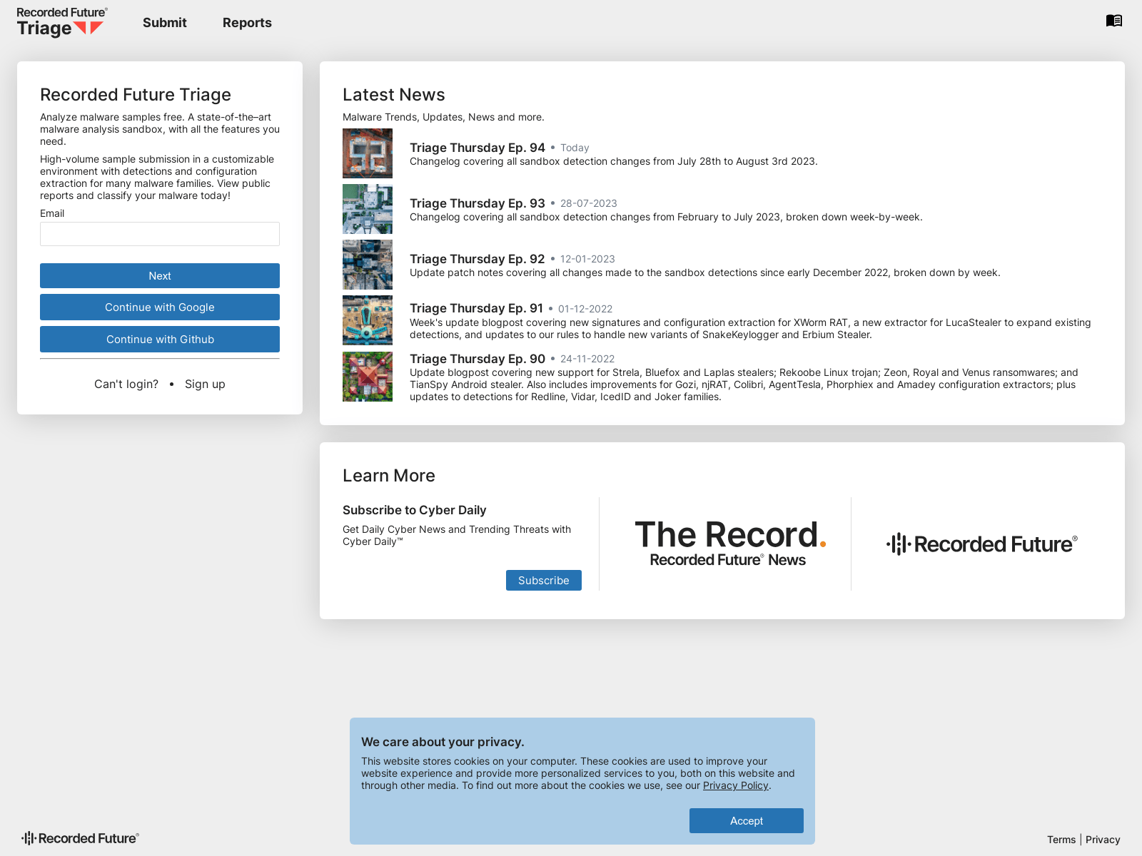Open Triage Thursday Ep. 93 title
The height and width of the screenshot is (856, 1142).
coord(477,203)
